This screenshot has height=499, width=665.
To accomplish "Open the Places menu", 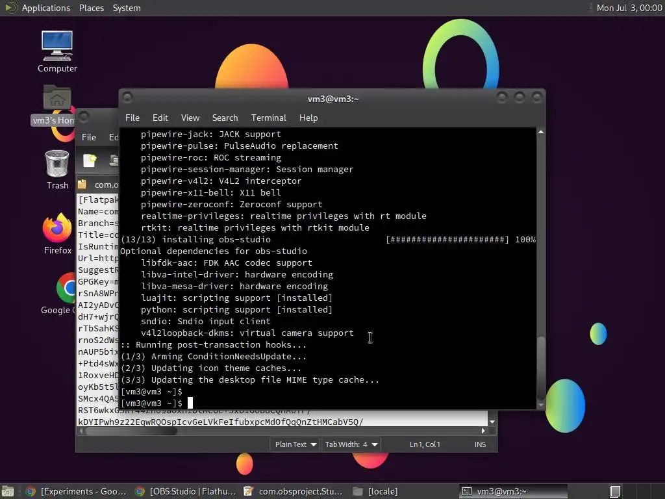I will [92, 8].
